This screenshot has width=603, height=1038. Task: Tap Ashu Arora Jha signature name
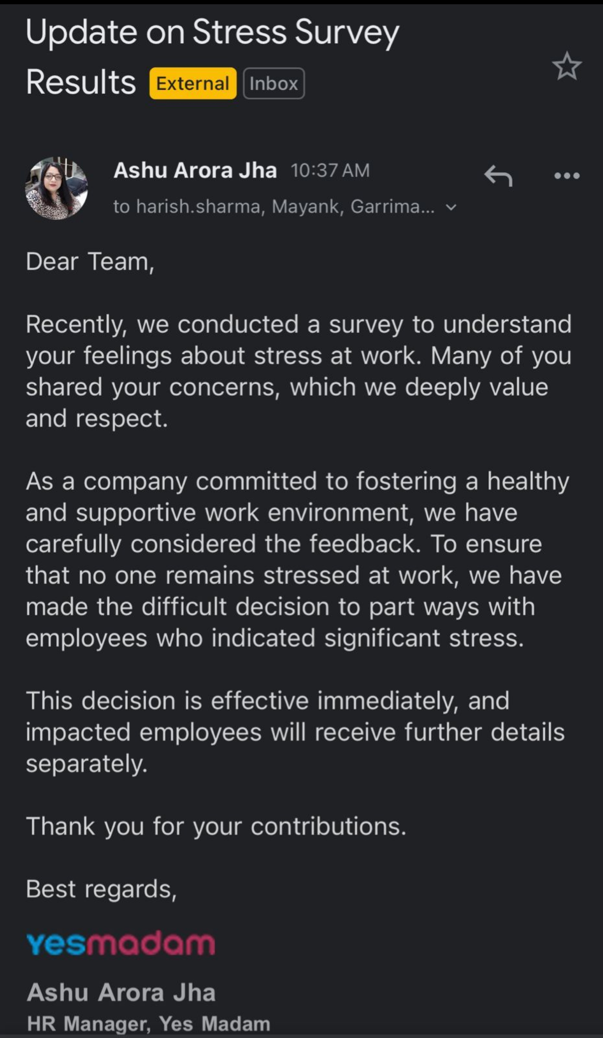(121, 992)
